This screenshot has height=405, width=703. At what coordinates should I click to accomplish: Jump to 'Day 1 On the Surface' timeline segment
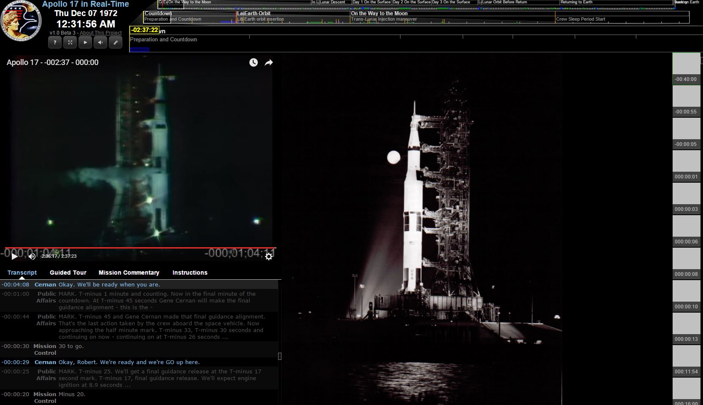tap(372, 3)
